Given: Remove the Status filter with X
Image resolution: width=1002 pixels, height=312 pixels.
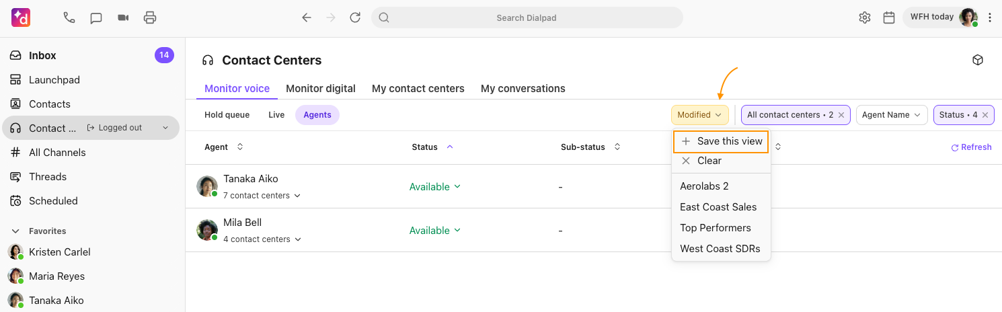Looking at the screenshot, I should point(985,115).
